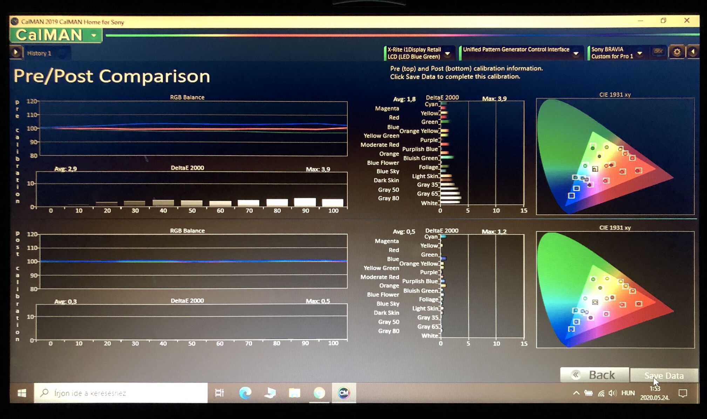Viewport: 707px width, 419px height.
Task: Expand Sony BRAVIA display dropdown
Action: click(640, 54)
